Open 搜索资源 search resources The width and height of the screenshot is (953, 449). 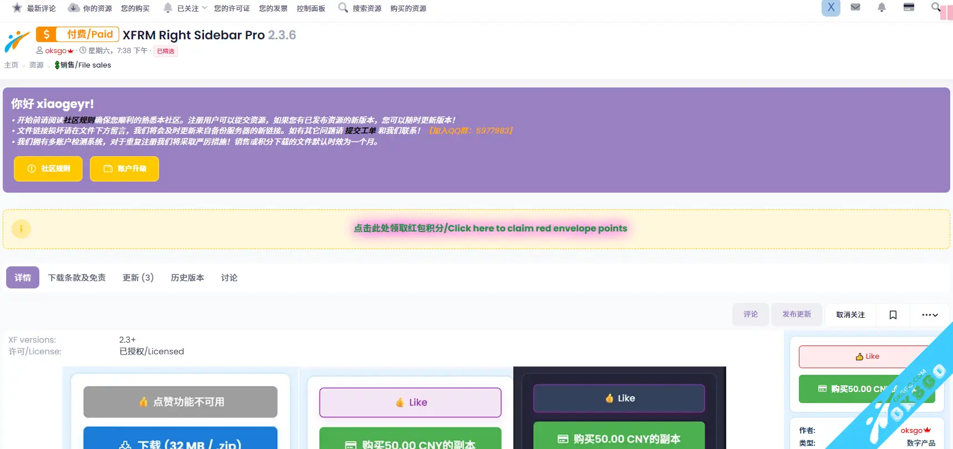click(x=360, y=8)
